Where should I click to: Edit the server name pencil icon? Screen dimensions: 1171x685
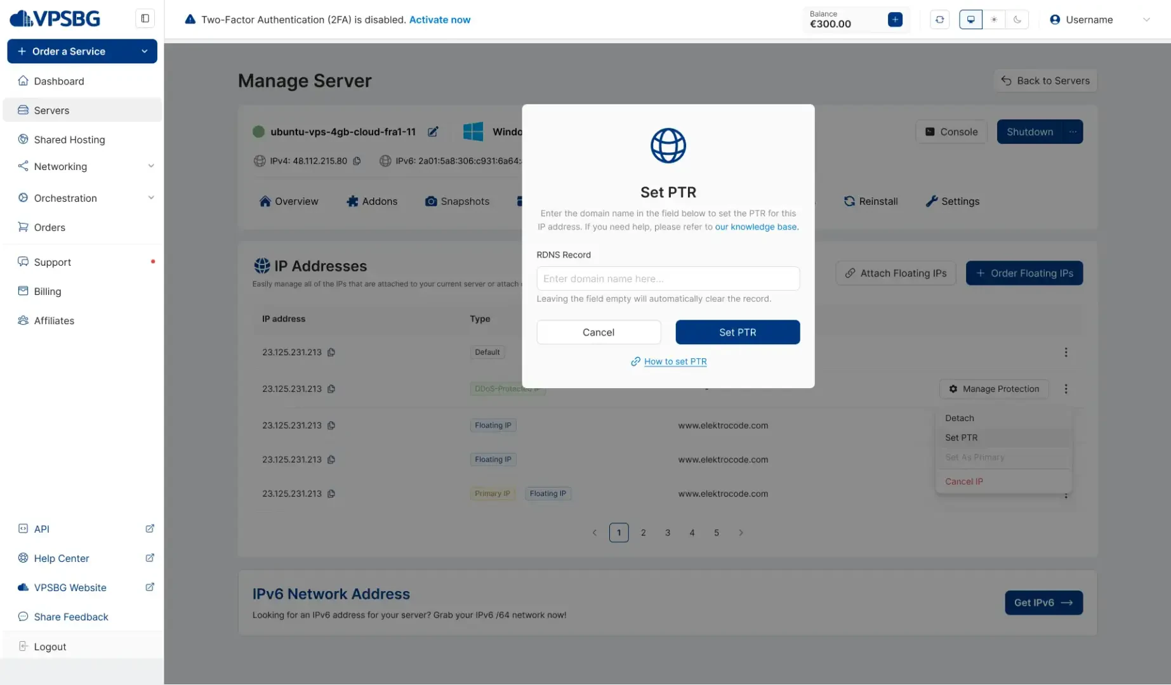tap(433, 132)
